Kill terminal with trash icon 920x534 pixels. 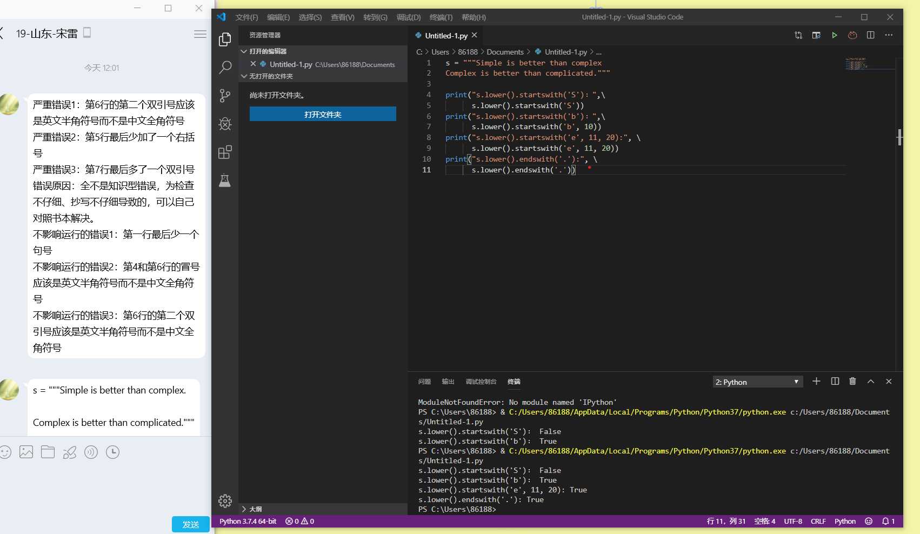pyautogui.click(x=852, y=381)
